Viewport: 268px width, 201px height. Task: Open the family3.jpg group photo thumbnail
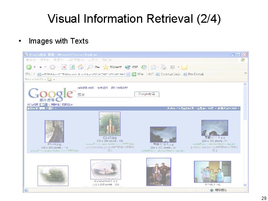(x=213, y=172)
